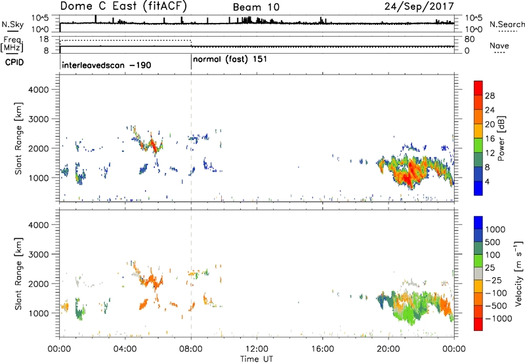Click the 'Slant Range [km]' label of power panel

click(x=18, y=138)
